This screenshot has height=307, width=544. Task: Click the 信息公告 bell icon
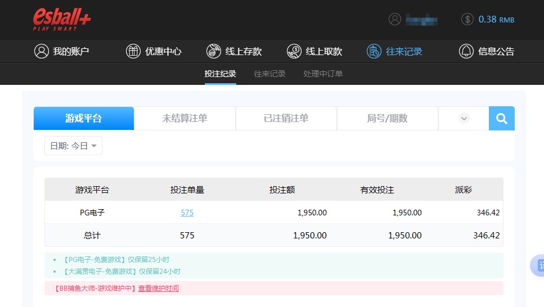click(x=466, y=51)
